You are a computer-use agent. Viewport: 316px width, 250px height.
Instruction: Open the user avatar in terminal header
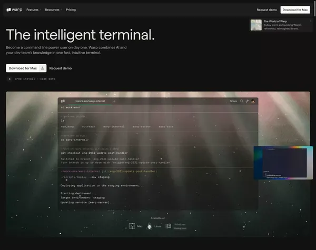(x=253, y=101)
